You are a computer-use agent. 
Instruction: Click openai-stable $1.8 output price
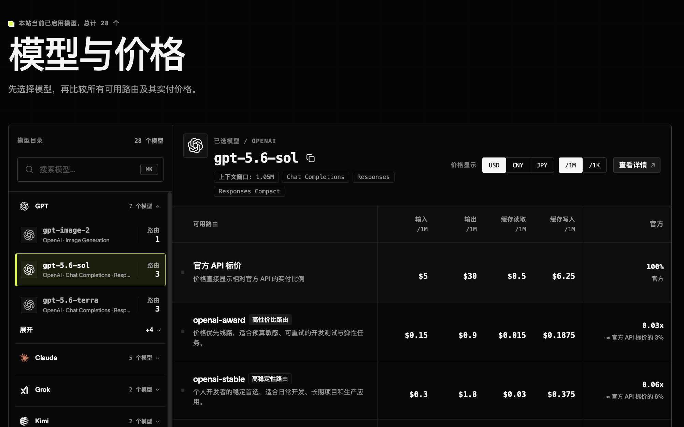(468, 394)
